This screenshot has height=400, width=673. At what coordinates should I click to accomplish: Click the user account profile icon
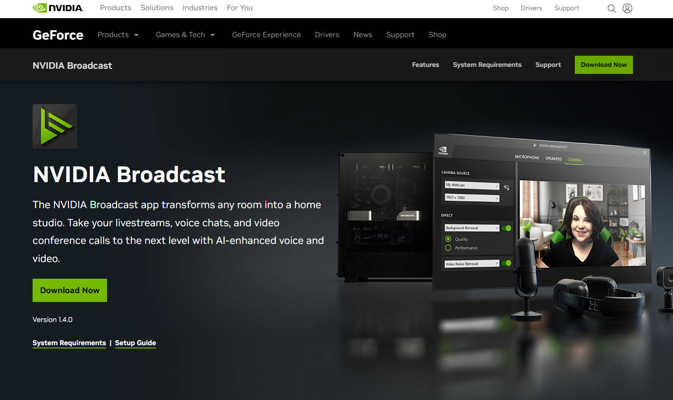point(627,8)
